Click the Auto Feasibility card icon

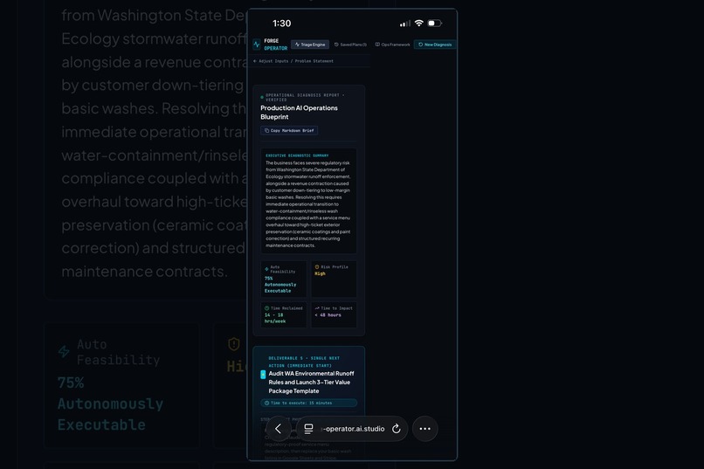[266, 269]
